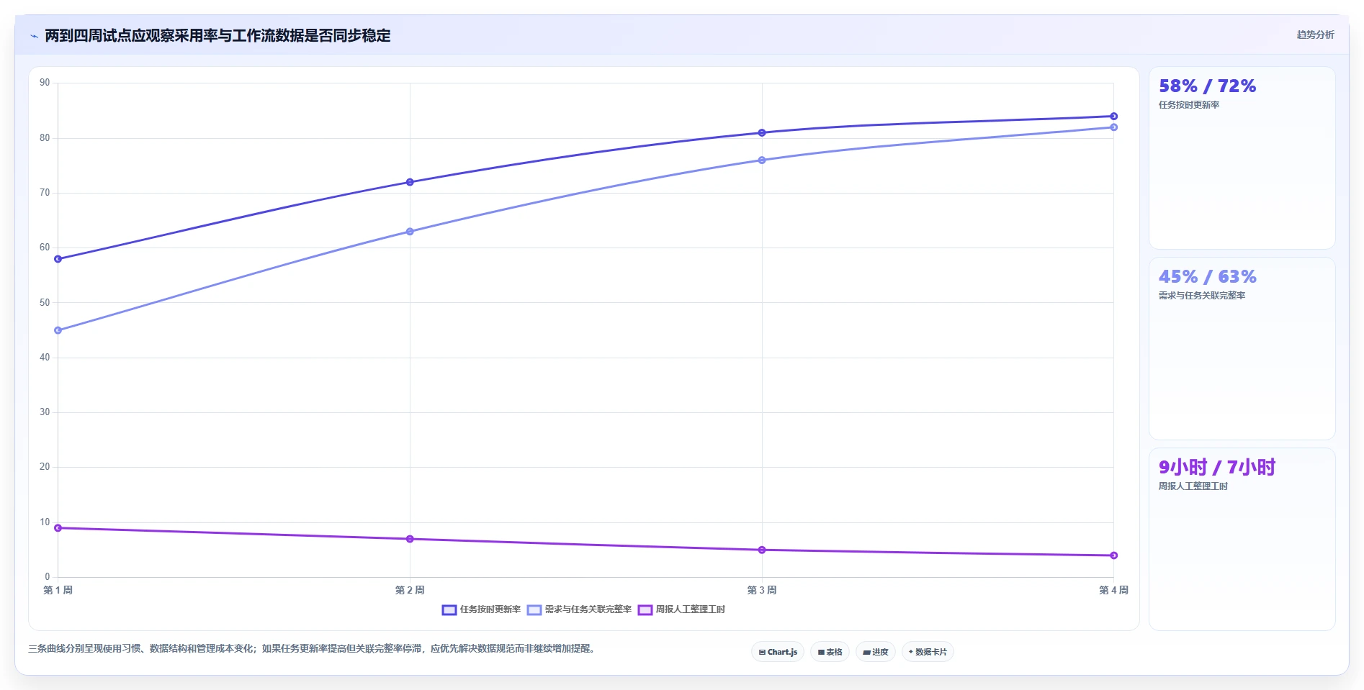Screen dimensions: 1364x690
Task: Click the 需求与任务关联完整率 caption in the stat card
Action: (1202, 296)
